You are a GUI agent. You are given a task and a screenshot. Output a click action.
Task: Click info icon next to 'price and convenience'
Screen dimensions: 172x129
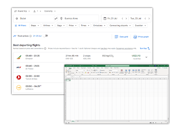tap(45, 49)
